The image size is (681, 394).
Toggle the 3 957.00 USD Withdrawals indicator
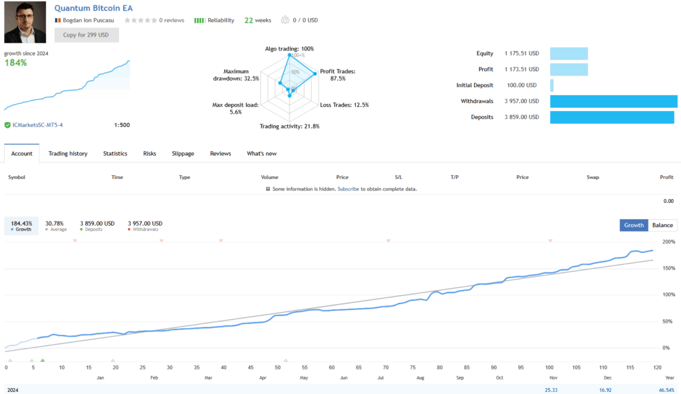pyautogui.click(x=144, y=226)
